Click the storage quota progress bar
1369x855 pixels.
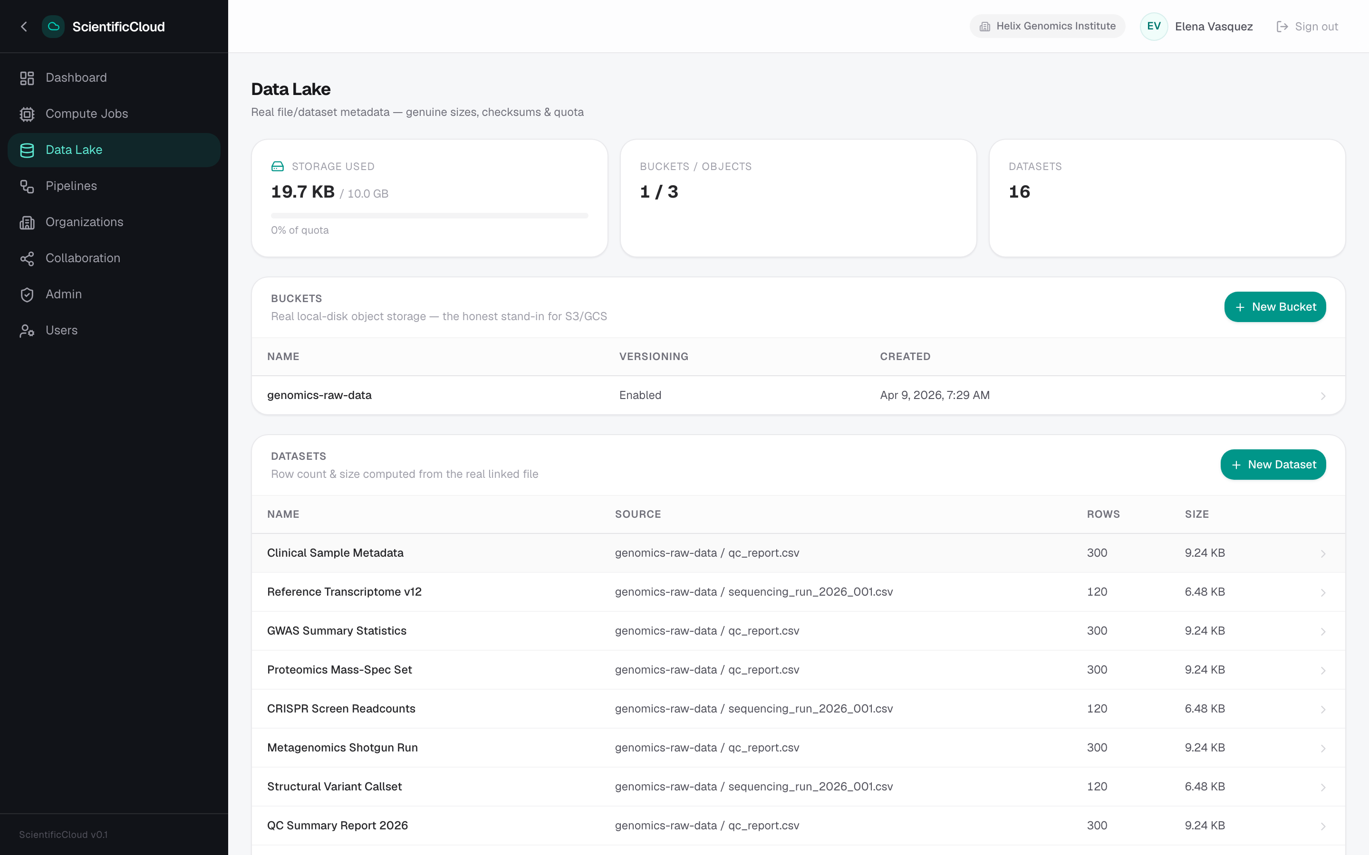tap(429, 216)
